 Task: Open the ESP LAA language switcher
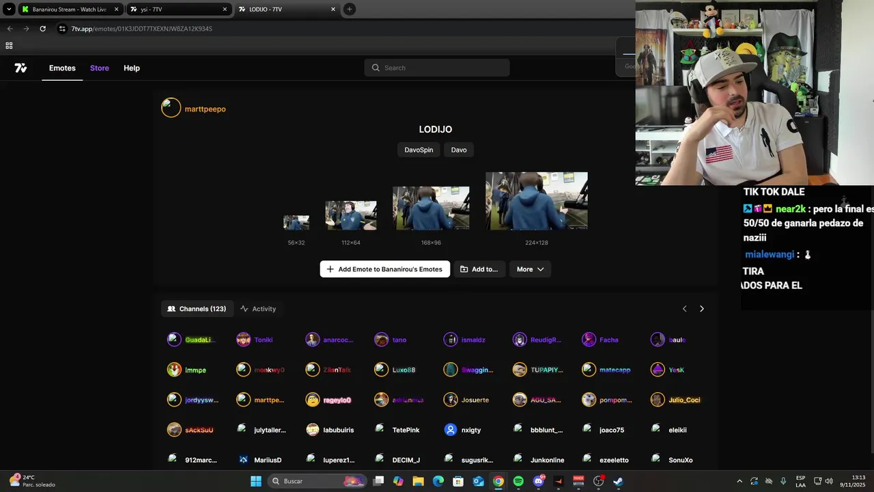(x=800, y=481)
